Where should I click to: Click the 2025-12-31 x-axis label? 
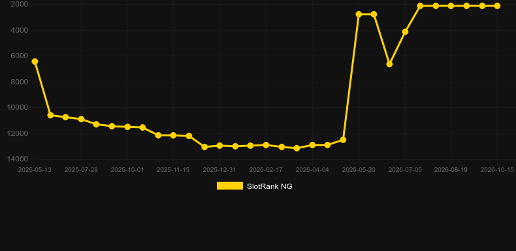point(219,170)
